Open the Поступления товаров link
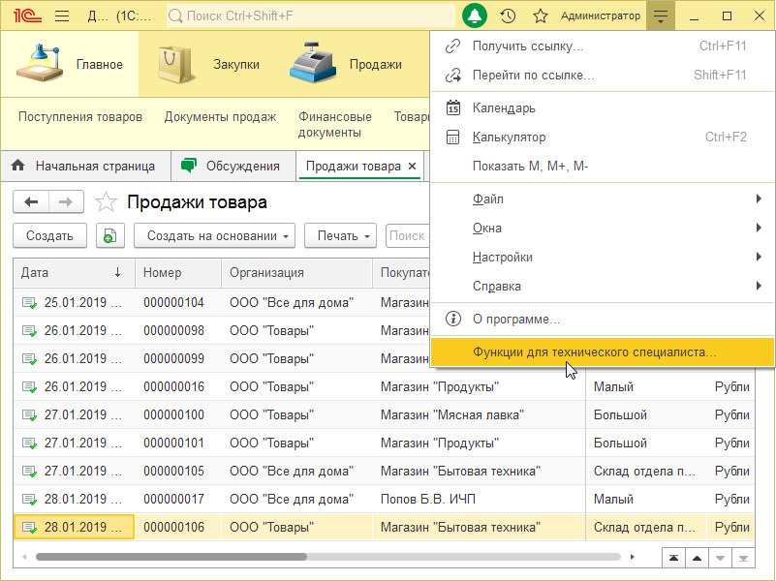Screen dimensions: 776x581 [x=80, y=117]
